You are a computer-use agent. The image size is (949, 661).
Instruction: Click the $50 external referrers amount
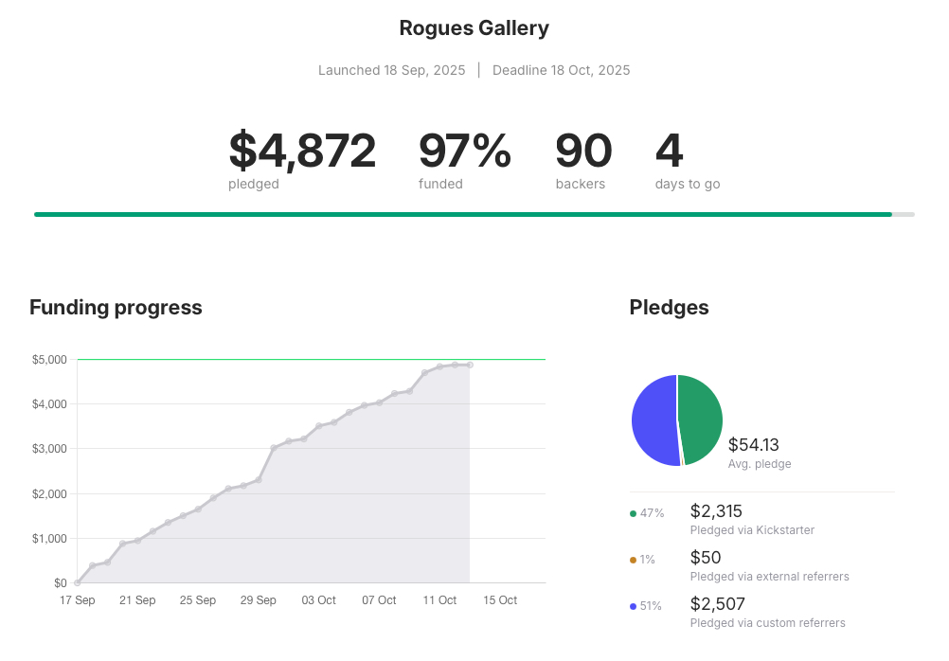pos(706,558)
